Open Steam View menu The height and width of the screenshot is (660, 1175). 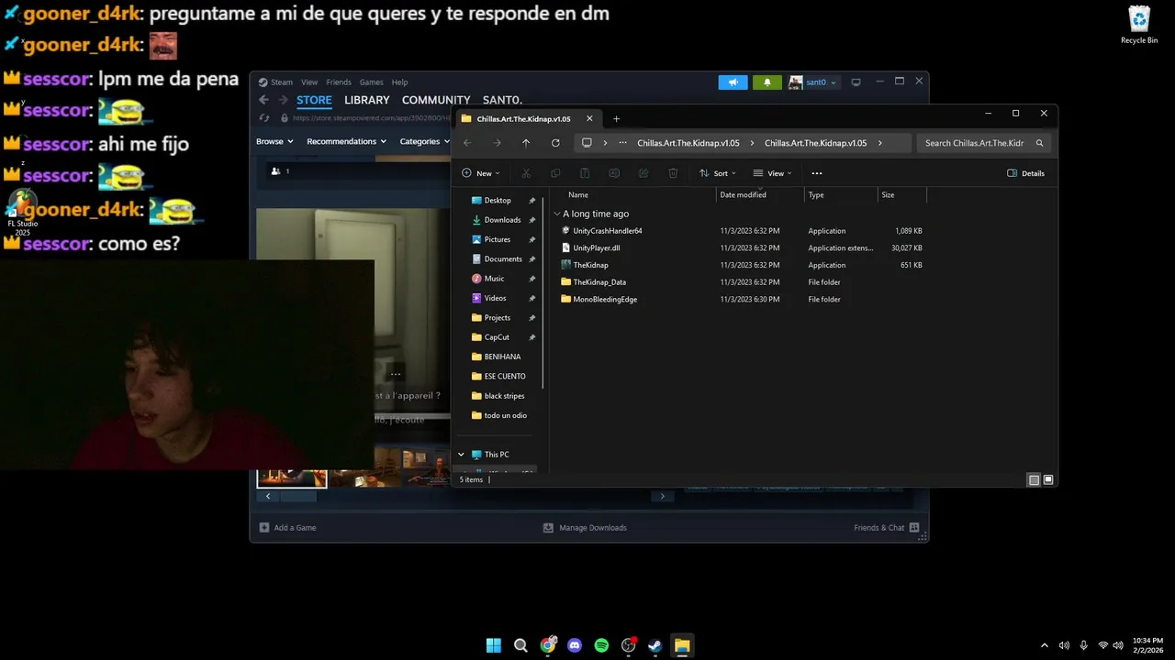point(309,82)
